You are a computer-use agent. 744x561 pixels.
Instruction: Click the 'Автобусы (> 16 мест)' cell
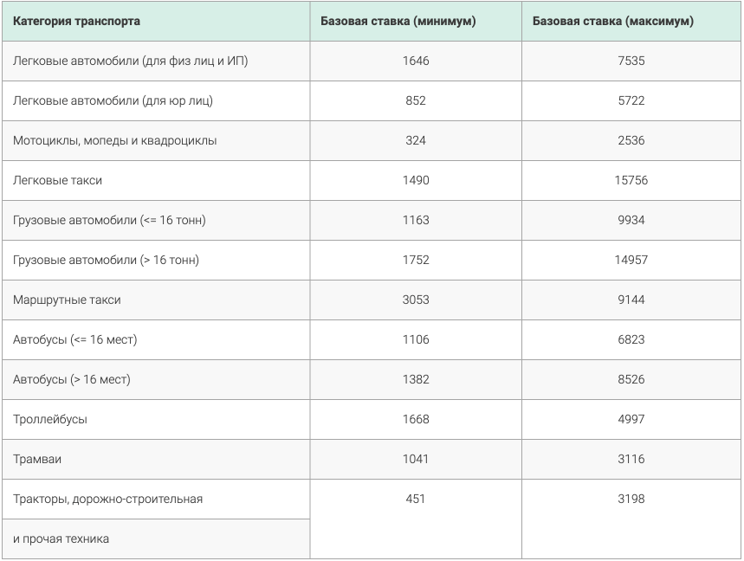coord(156,379)
